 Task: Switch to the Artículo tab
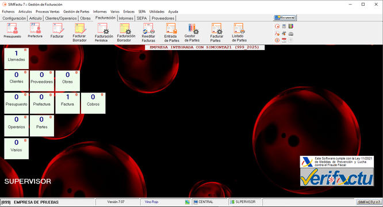[x=36, y=18]
